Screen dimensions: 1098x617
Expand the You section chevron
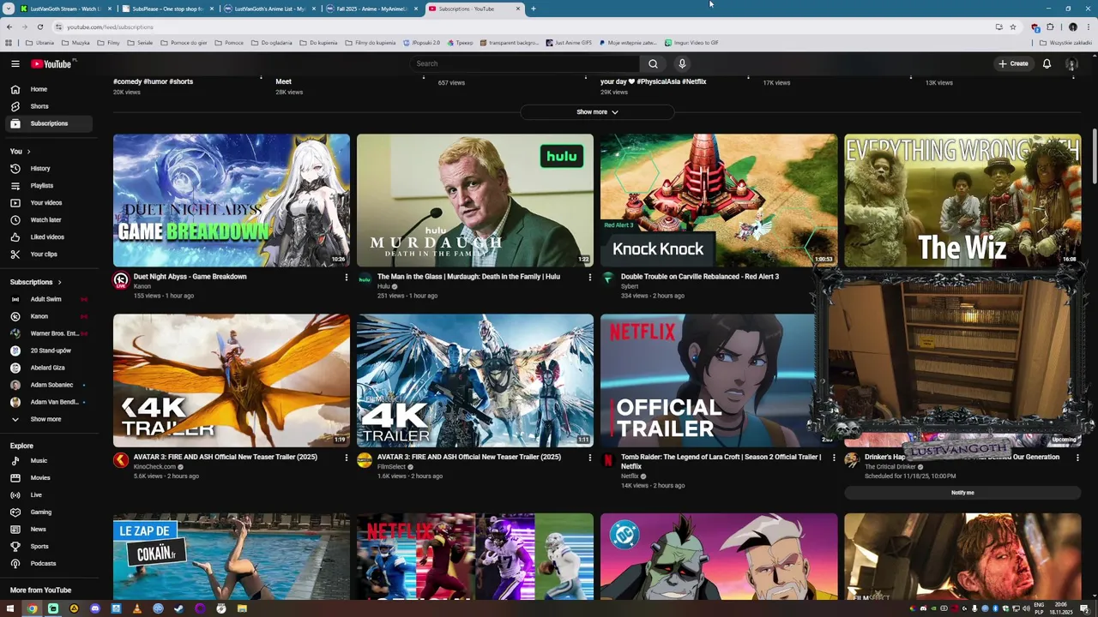coord(28,152)
